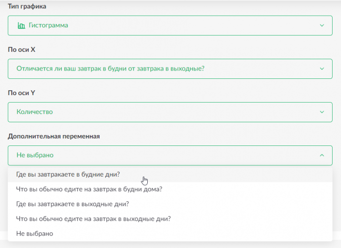Click the histogram bar chart icon
341x248 pixels.
(21, 25)
